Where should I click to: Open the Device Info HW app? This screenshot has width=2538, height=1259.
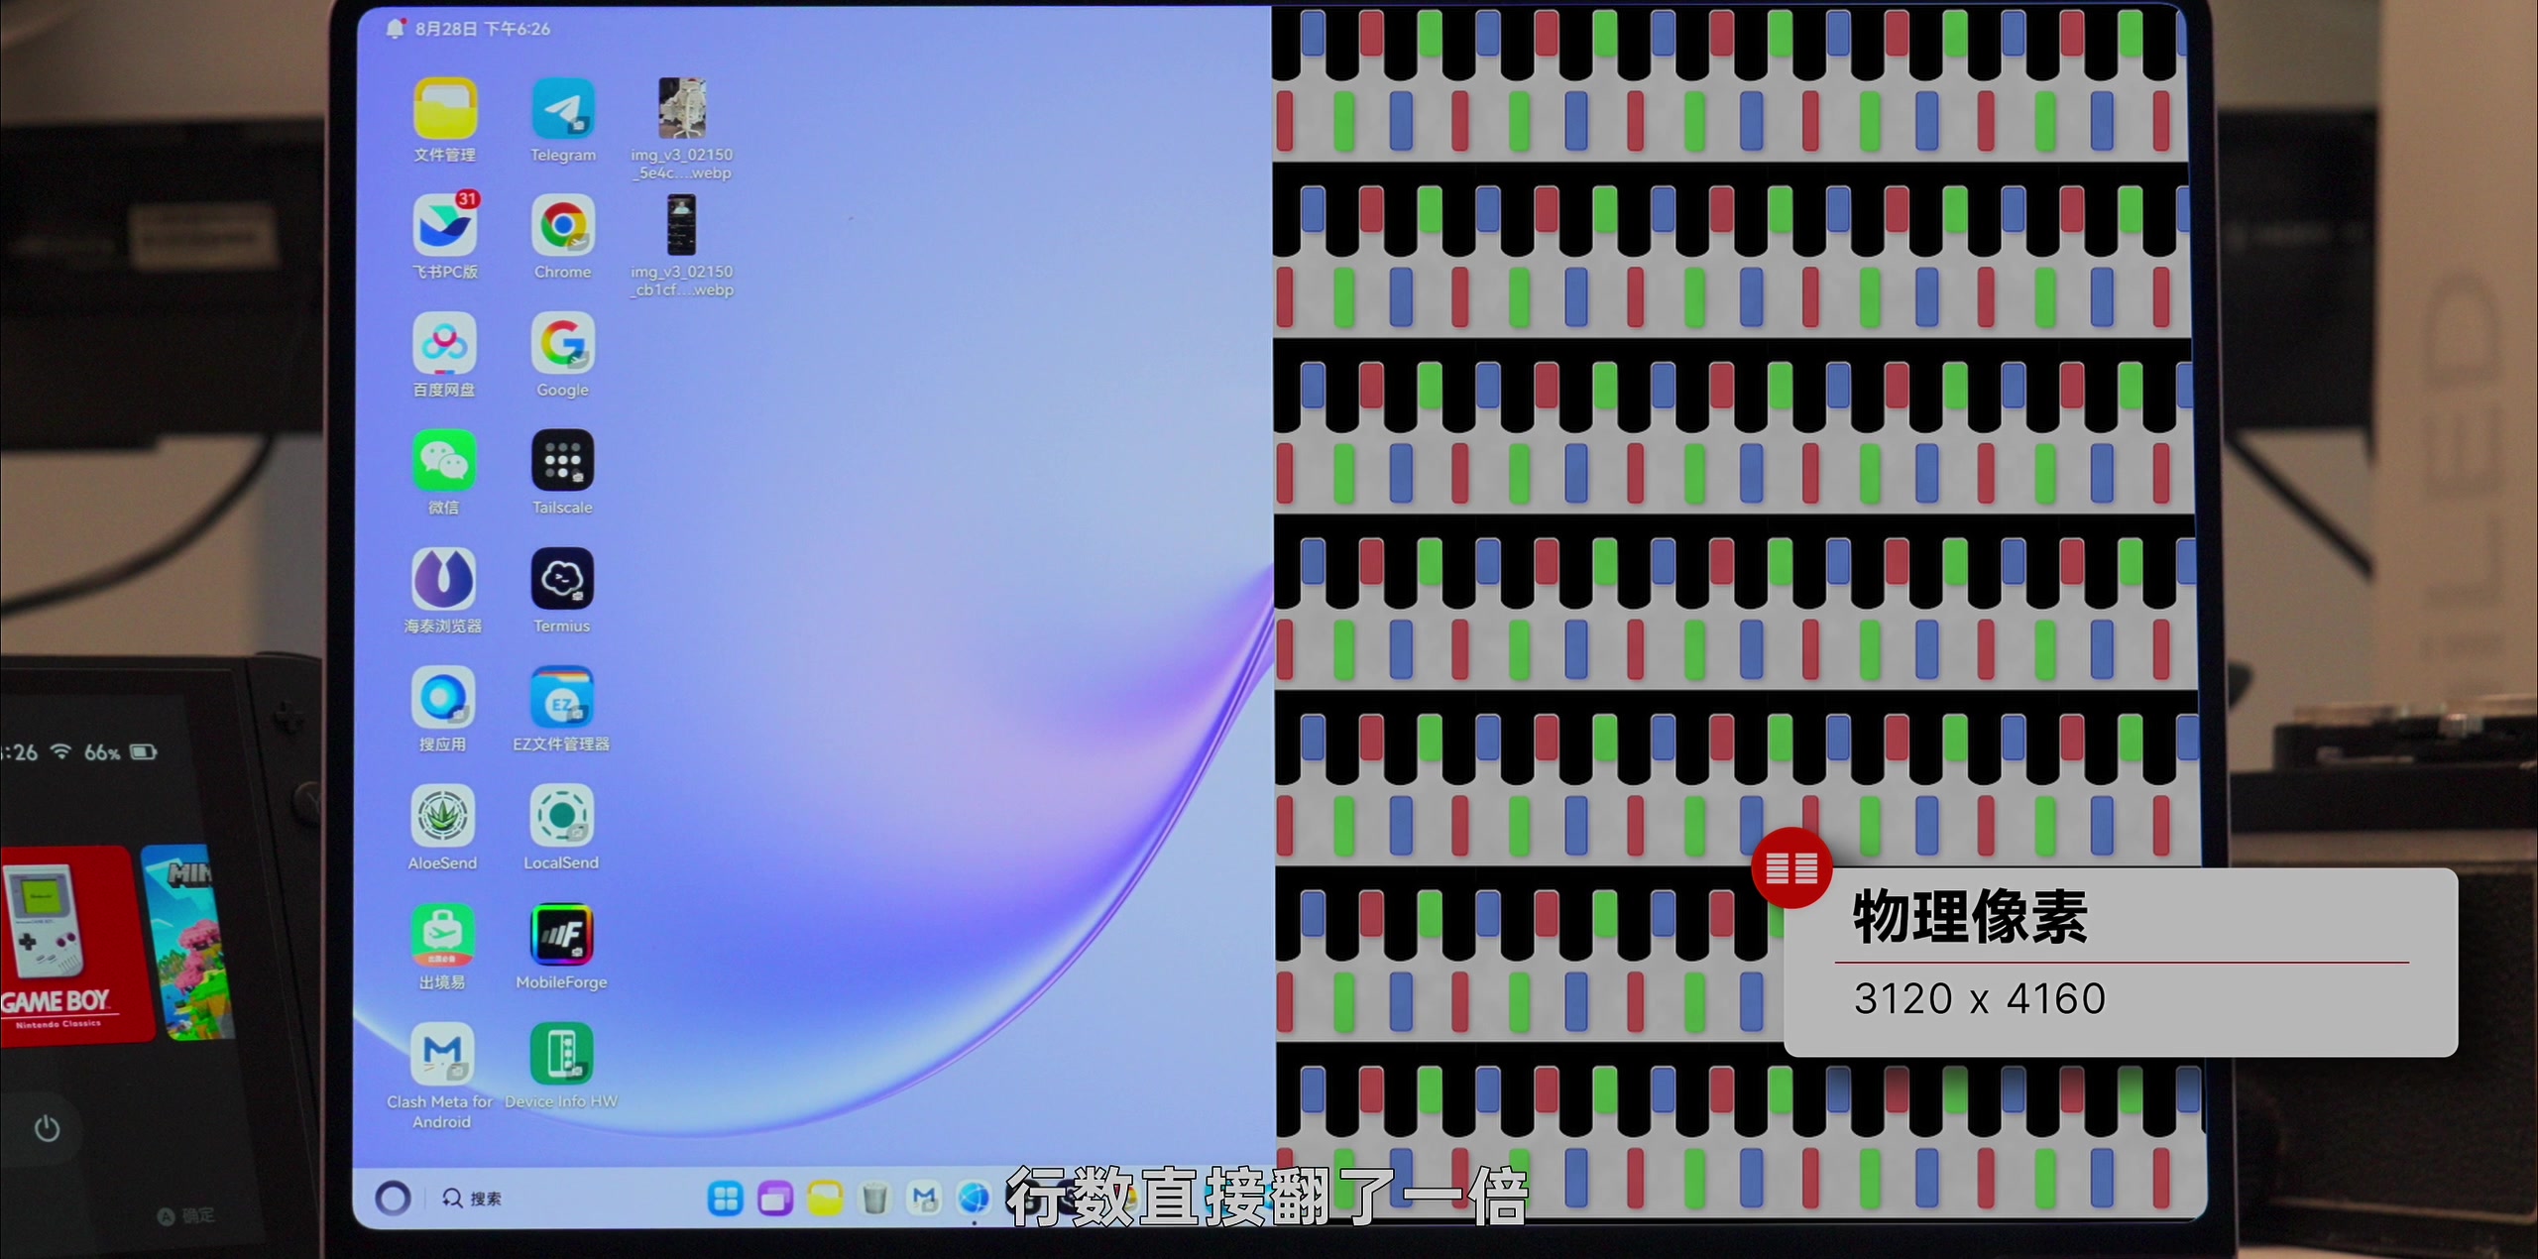(561, 1054)
